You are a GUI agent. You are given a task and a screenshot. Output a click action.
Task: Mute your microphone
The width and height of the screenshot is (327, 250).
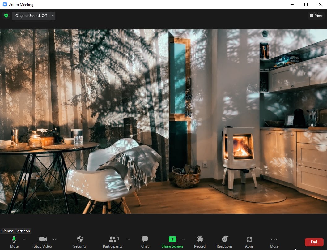coord(14,239)
